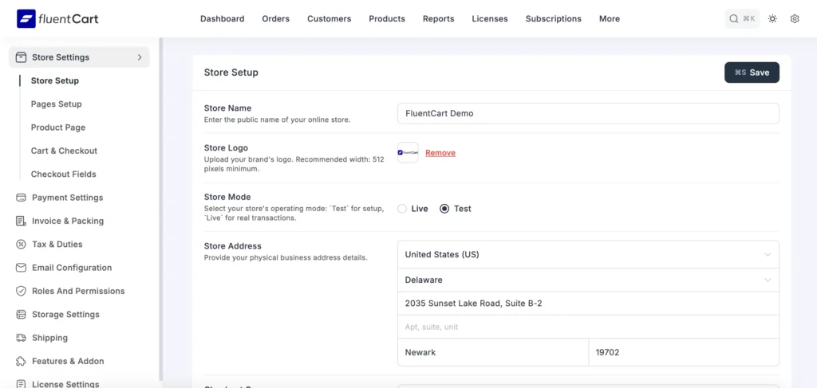The height and width of the screenshot is (388, 817).
Task: Select the Live store mode radio button
Action: 402,209
